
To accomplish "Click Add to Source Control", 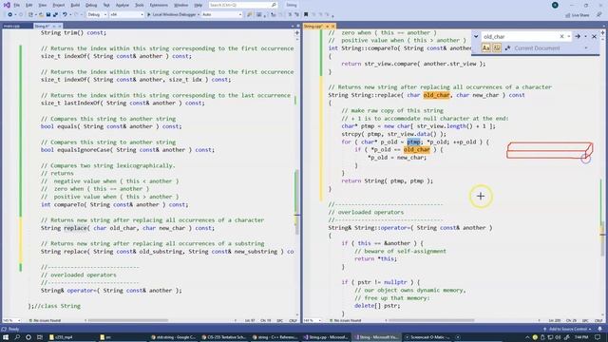I will [x=568, y=329].
